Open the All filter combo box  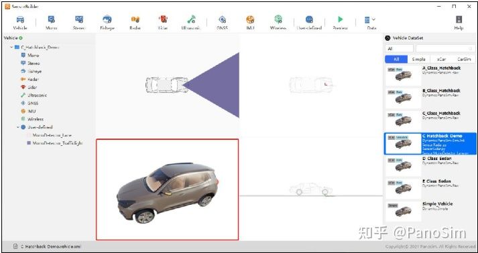399,48
